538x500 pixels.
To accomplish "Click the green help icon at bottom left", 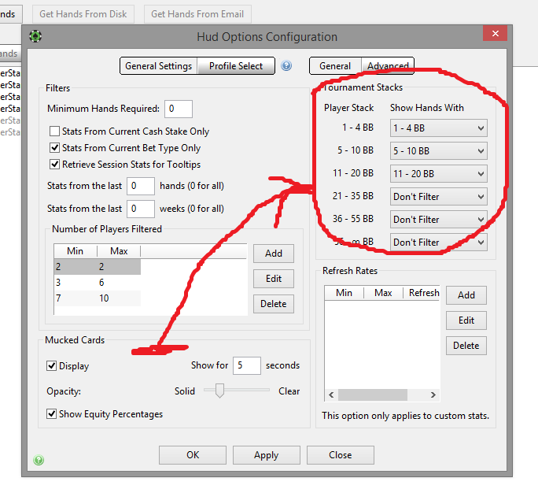I will [39, 460].
